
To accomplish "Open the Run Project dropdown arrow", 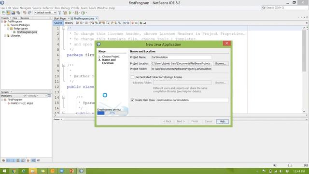I will coord(73,13).
